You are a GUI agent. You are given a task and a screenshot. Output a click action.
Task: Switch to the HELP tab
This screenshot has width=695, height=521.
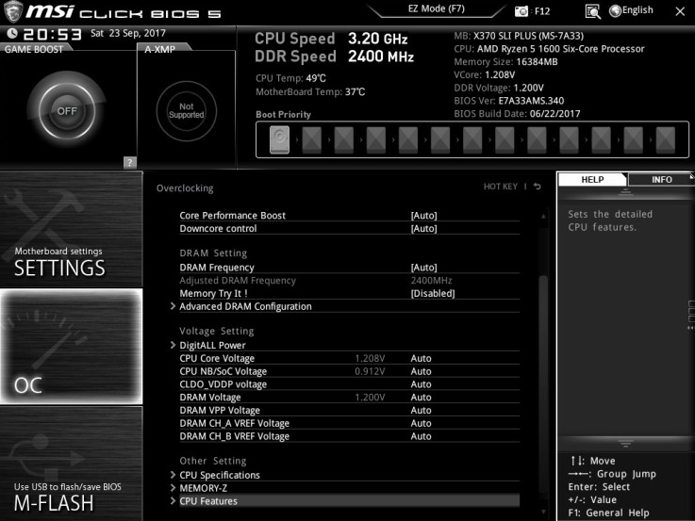tap(592, 179)
